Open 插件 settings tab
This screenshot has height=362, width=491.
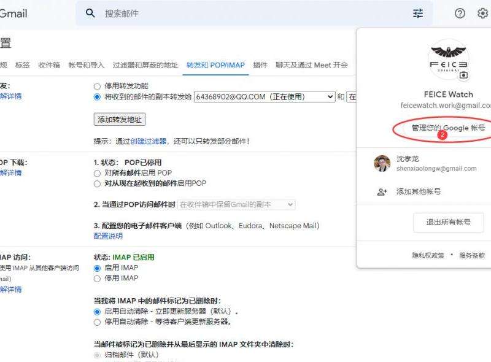click(x=260, y=65)
